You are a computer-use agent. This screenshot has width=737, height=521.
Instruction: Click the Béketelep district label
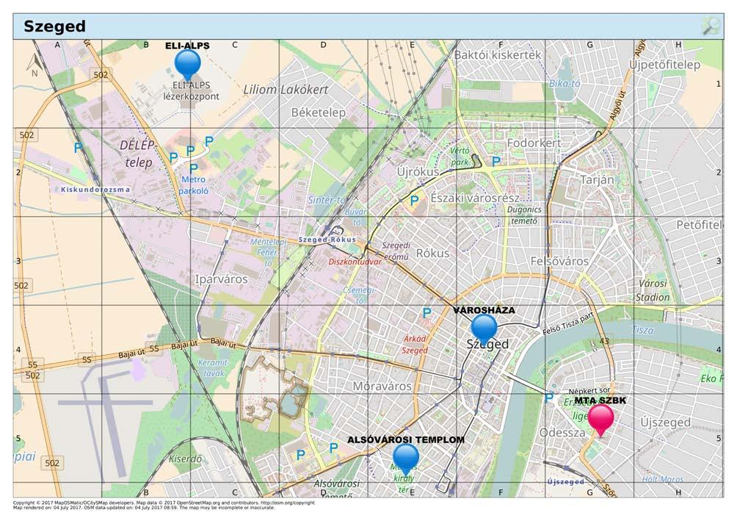pos(318,112)
